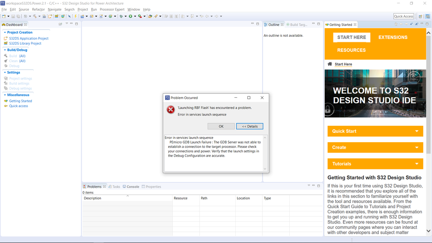Image resolution: width=432 pixels, height=243 pixels.
Task: Click the open folder toolbar icon
Action: coord(150,16)
